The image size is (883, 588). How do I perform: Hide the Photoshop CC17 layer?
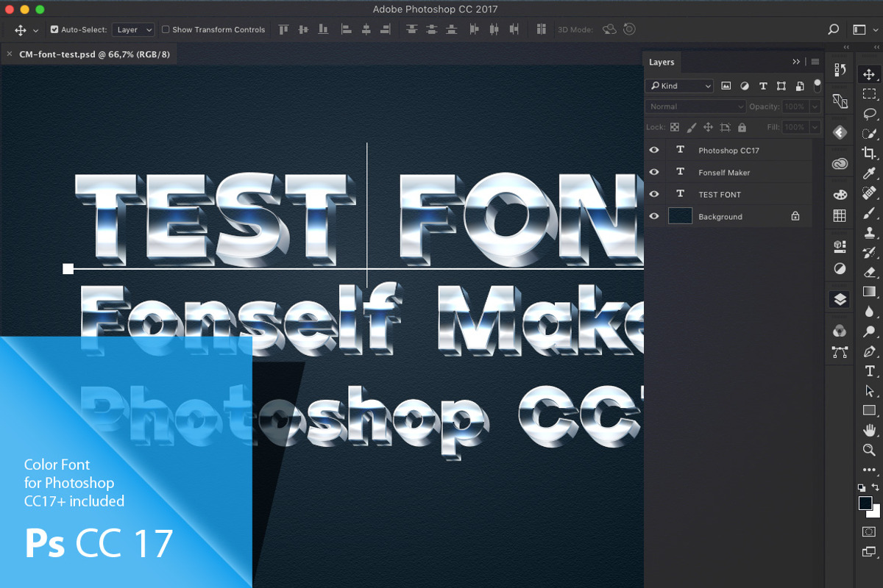(654, 150)
